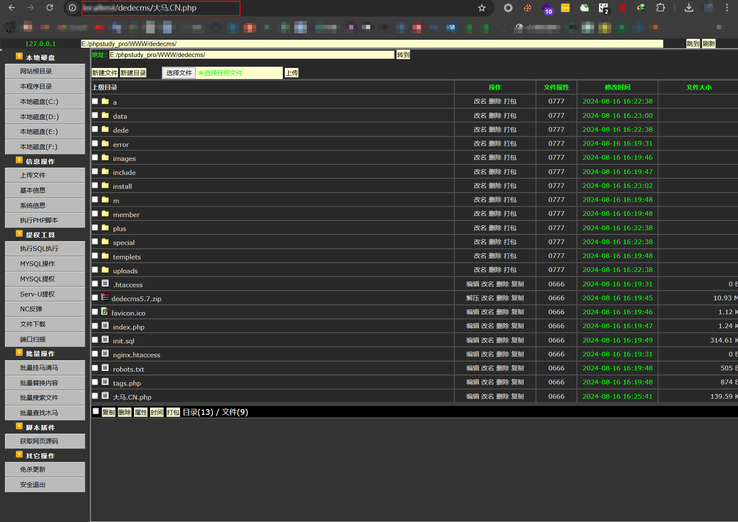The image size is (738, 522).
Task: Click the folder icon of the dede directory
Action: [x=105, y=129]
